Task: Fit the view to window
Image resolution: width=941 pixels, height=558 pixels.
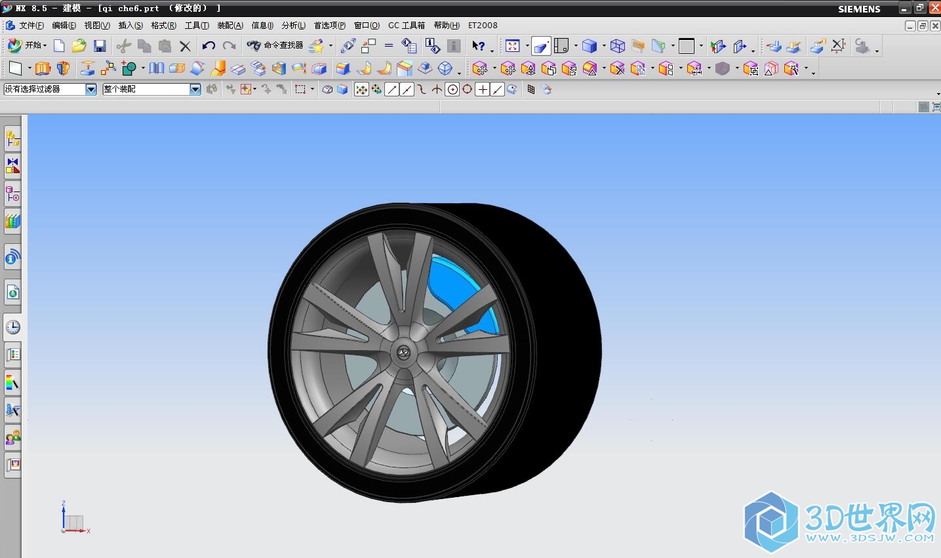Action: click(x=512, y=45)
